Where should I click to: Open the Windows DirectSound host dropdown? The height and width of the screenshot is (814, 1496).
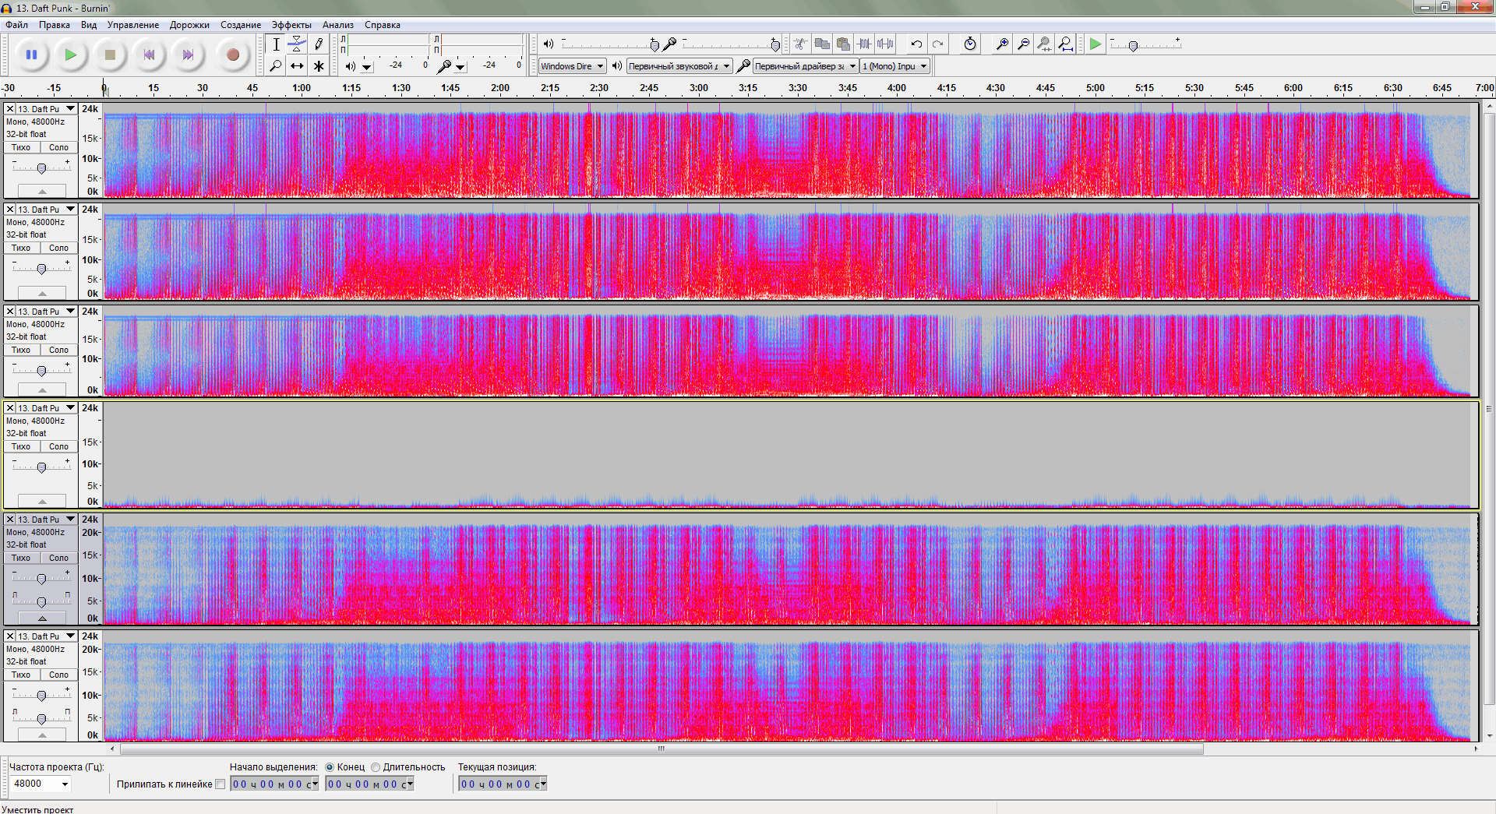573,66
